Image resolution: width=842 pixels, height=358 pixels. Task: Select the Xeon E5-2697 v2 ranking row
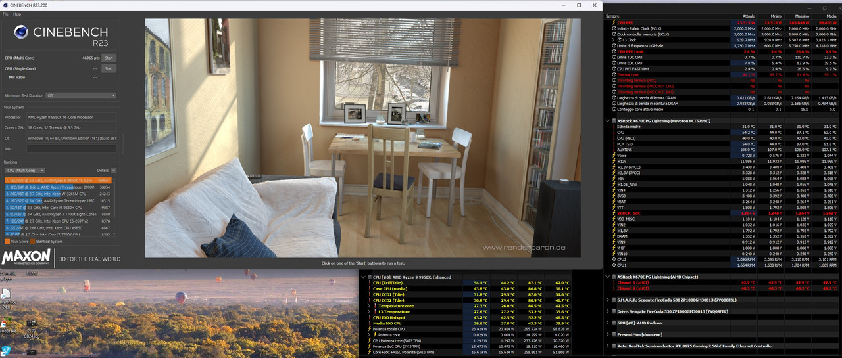point(57,221)
